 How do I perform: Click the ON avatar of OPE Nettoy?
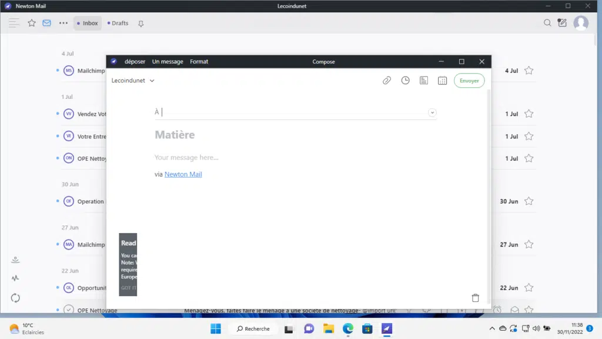(68, 158)
